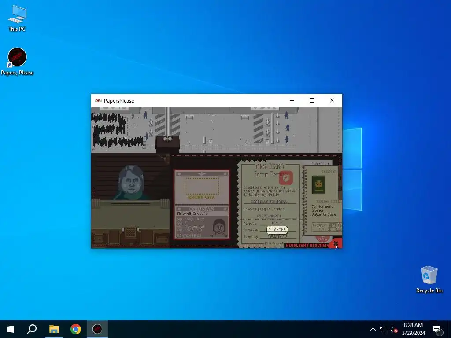Open the This PC desktop icon
The height and width of the screenshot is (338, 451).
(17, 18)
